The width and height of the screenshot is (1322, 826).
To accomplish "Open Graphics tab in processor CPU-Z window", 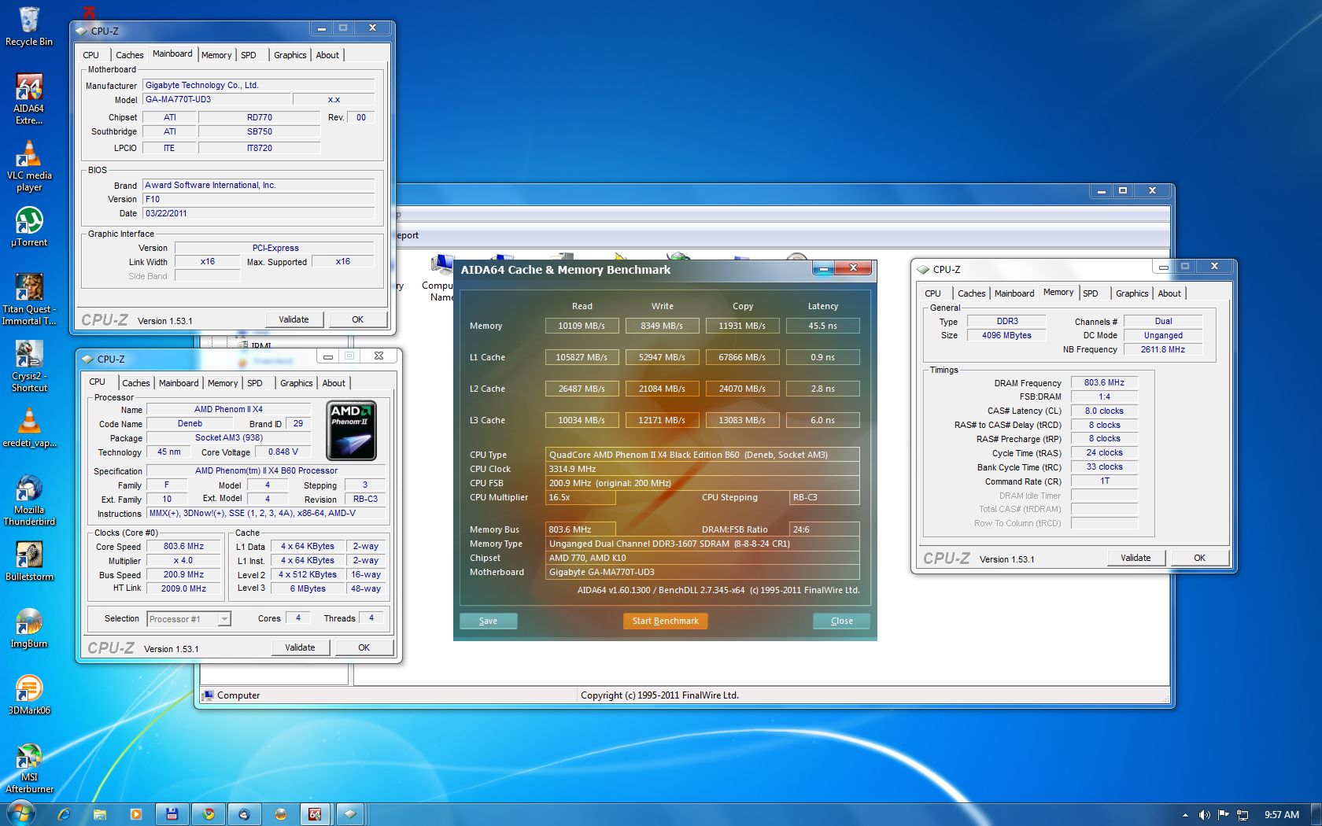I will [x=296, y=383].
